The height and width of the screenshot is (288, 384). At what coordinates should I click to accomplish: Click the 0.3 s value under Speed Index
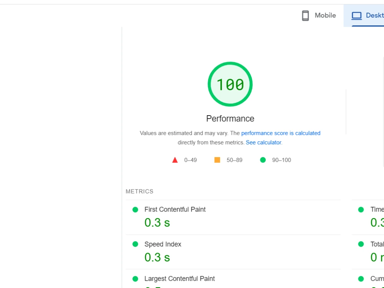[x=157, y=257]
